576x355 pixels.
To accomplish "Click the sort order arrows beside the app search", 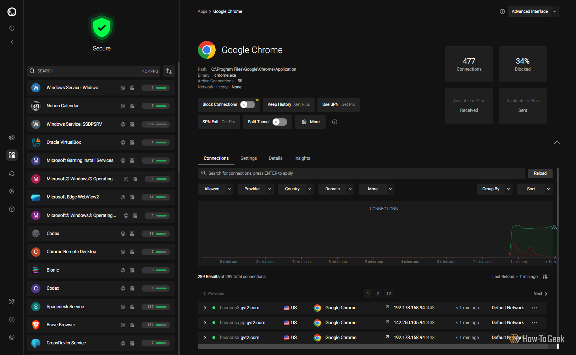I will click(169, 71).
